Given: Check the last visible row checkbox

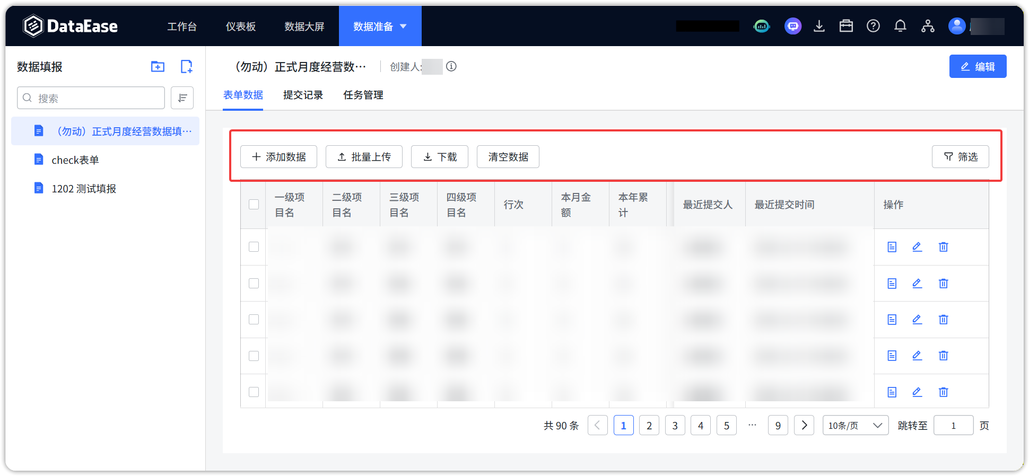Looking at the screenshot, I should coord(254,392).
